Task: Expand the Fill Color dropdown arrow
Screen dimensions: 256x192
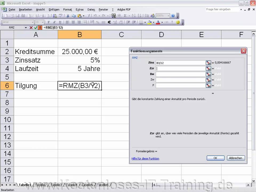Action: coord(154,22)
